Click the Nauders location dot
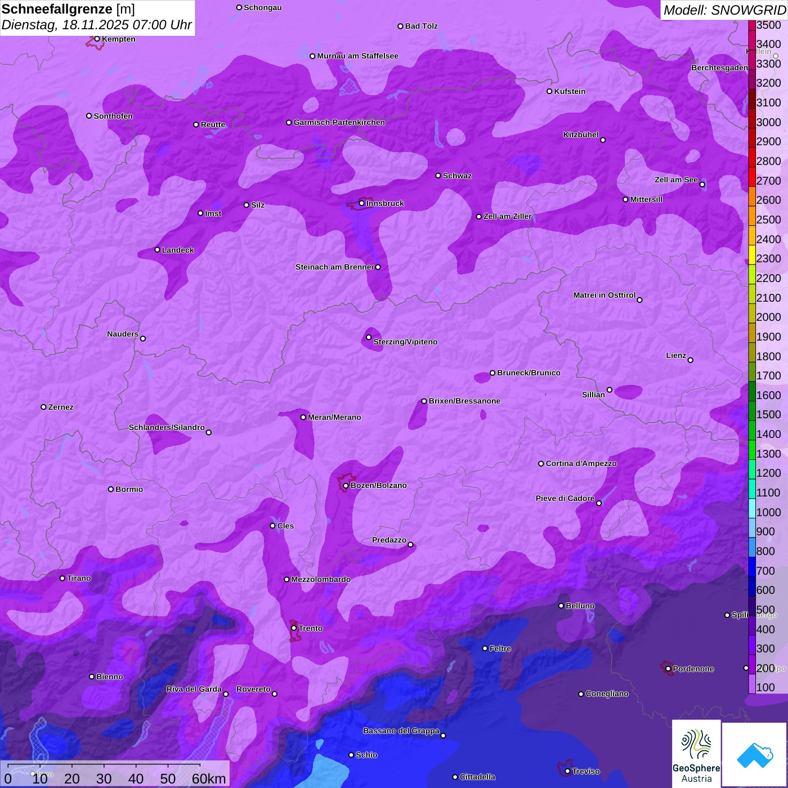This screenshot has height=788, width=788. tap(143, 339)
